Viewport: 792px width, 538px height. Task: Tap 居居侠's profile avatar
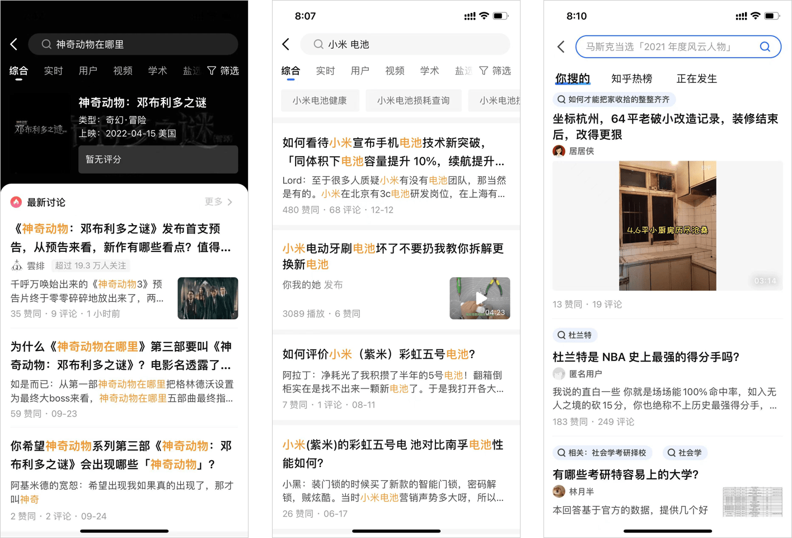tap(559, 151)
